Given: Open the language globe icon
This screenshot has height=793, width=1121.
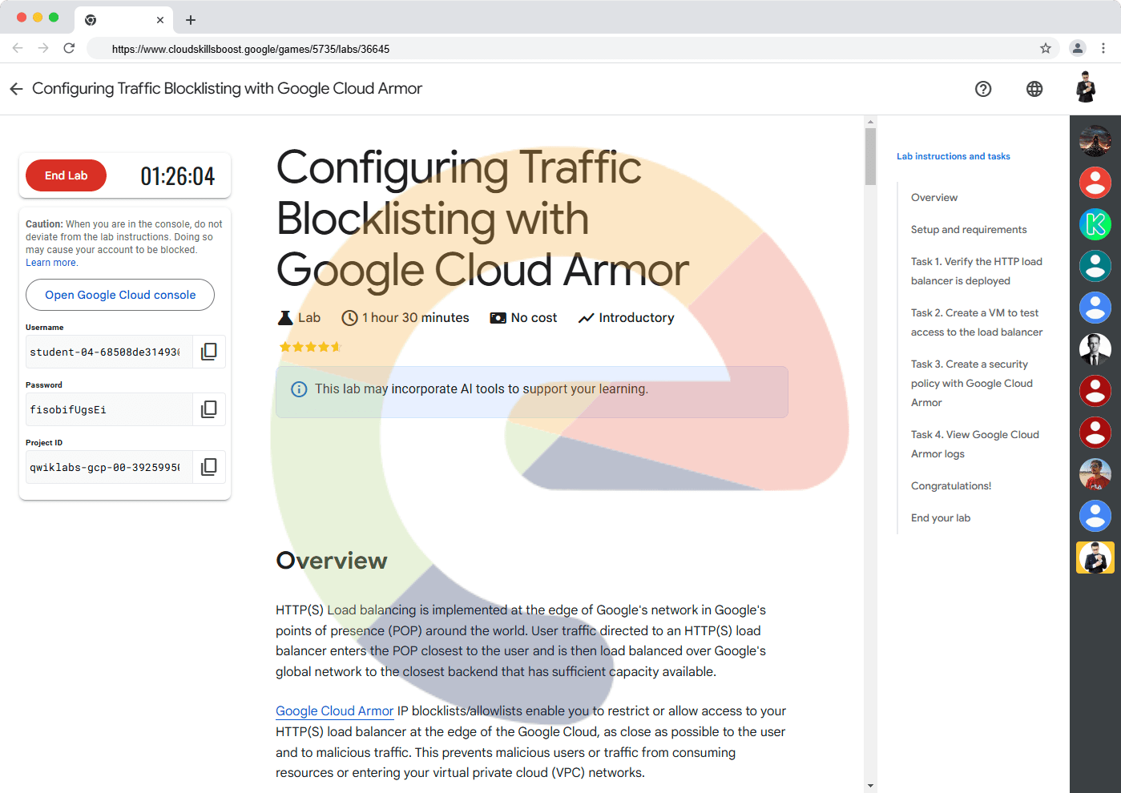Looking at the screenshot, I should point(1034,89).
